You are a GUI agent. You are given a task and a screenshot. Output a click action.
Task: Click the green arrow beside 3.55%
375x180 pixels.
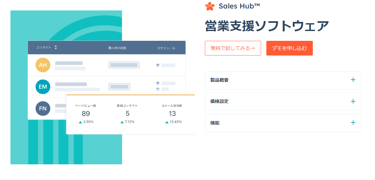pyautogui.click(x=80, y=122)
